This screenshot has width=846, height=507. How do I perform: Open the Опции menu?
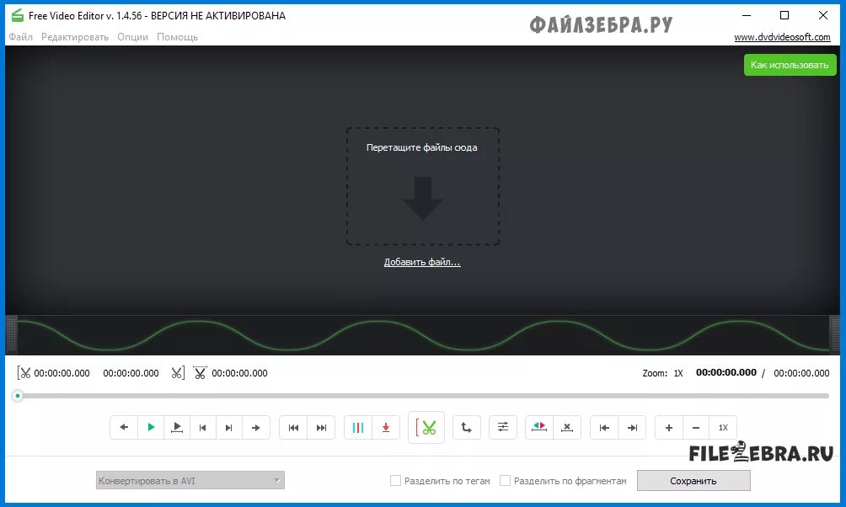[x=132, y=36]
